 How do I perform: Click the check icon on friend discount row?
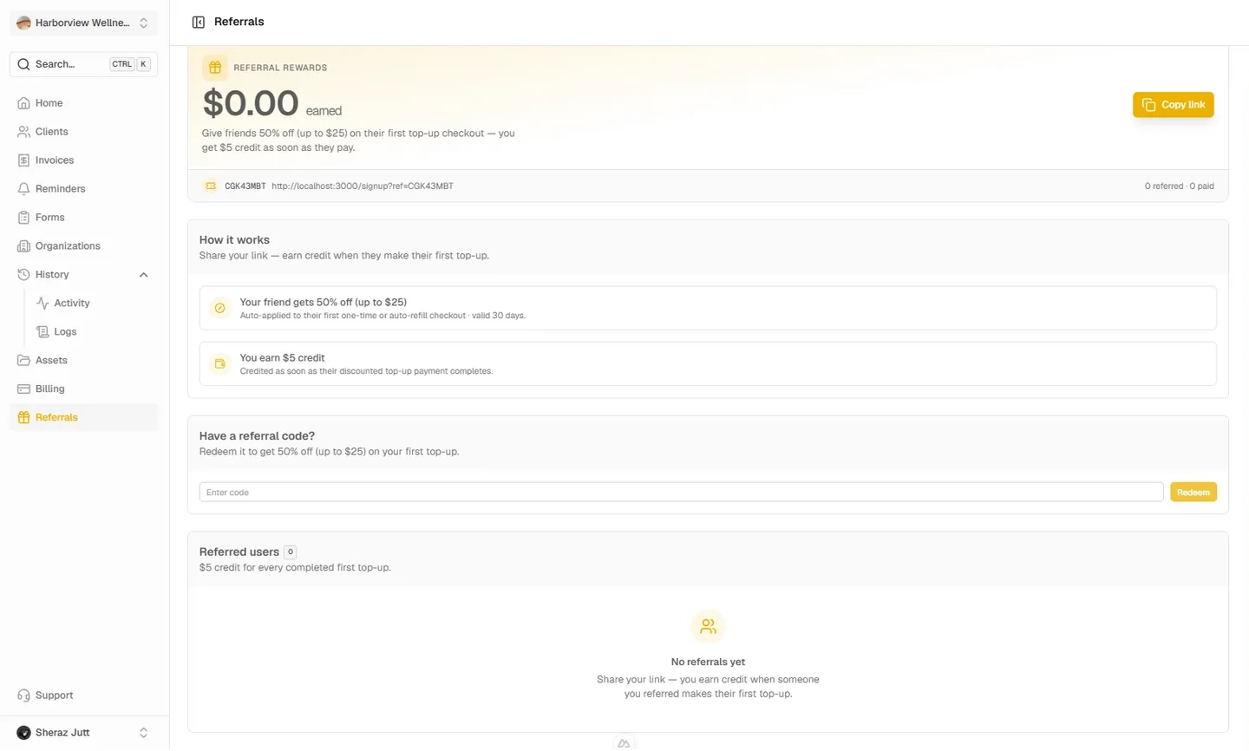pos(219,308)
